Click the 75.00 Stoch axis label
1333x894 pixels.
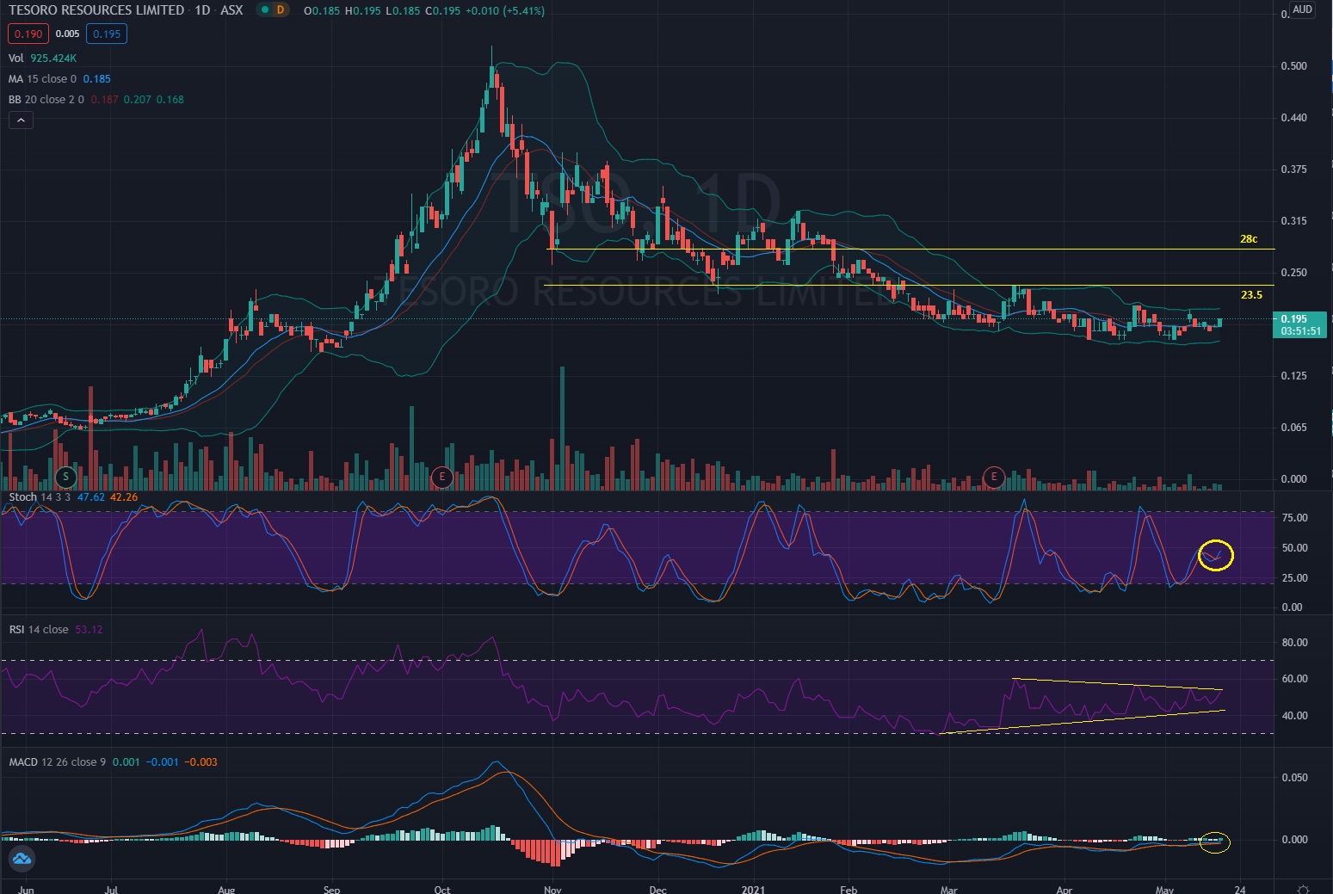click(x=1294, y=517)
